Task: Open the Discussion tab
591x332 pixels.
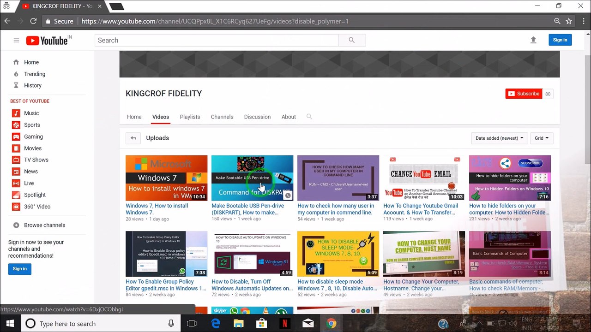Action: point(257,117)
